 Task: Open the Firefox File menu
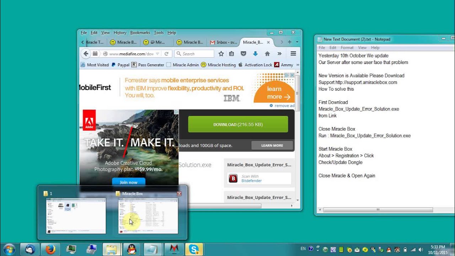click(84, 33)
